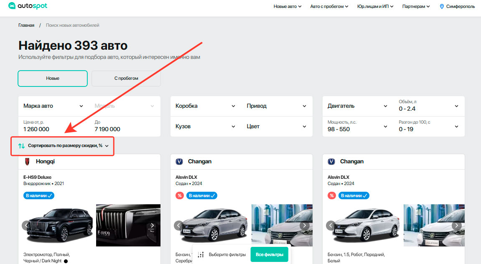Click the sort arrows icon
The width and height of the screenshot is (481, 264).
click(x=21, y=146)
